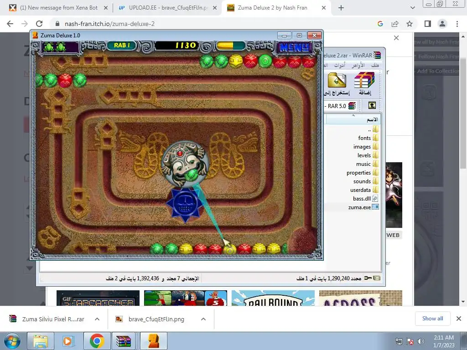Screen dimensions: 467x350
Task: Open the MENU button in Zuma game
Action: click(x=295, y=47)
